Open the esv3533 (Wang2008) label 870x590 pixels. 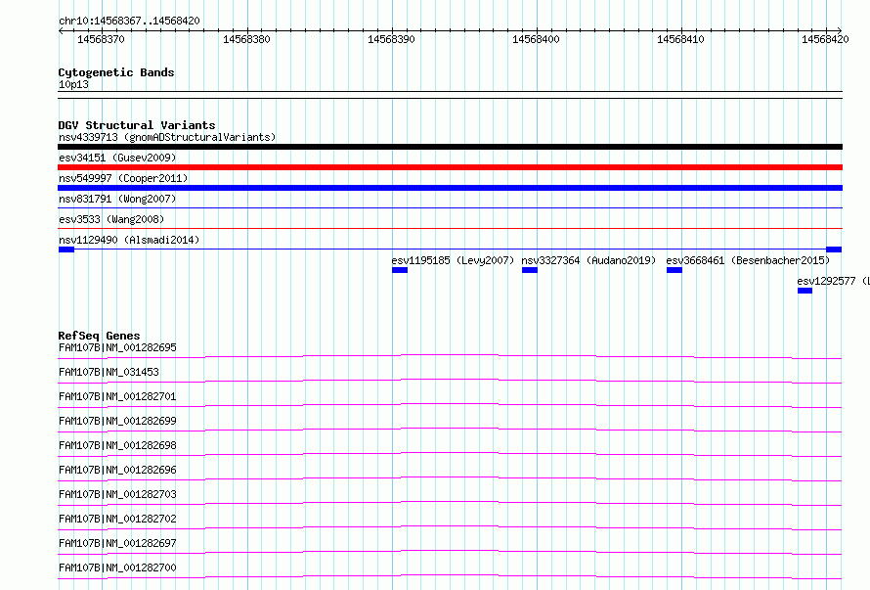point(111,219)
